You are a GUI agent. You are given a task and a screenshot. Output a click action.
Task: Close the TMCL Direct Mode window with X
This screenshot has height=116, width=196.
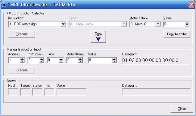(x=191, y=5)
